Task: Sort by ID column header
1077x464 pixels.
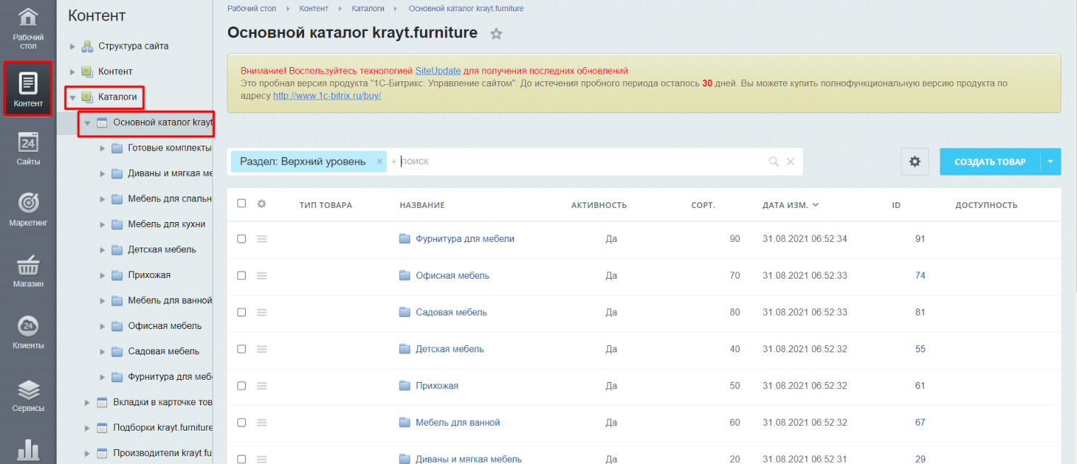Action: tap(896, 205)
